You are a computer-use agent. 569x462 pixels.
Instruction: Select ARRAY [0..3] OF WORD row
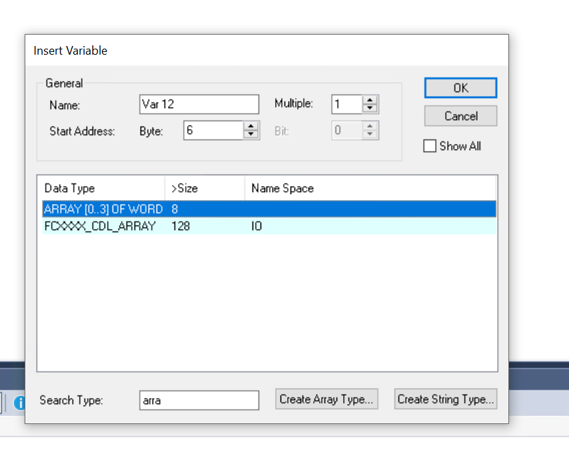point(269,209)
